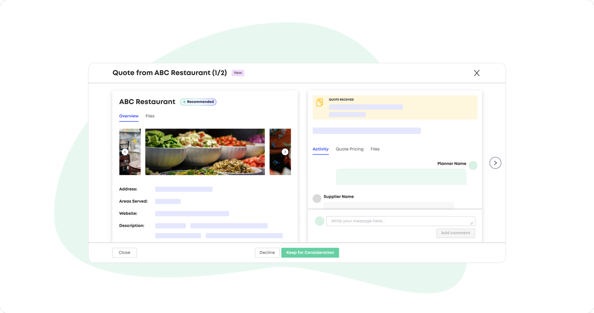Click the Close button at bottom left
This screenshot has width=594, height=313.
124,252
